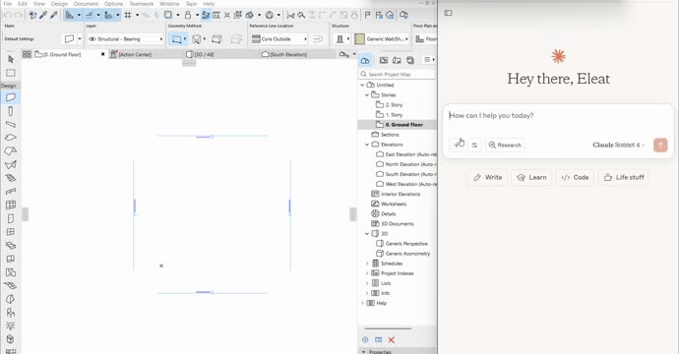Select the Window tool in the toolbox
679x354 pixels.
pos(11,232)
